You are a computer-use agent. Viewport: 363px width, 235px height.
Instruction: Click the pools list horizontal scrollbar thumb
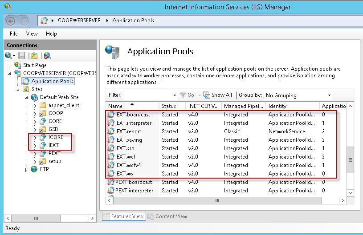point(217,201)
